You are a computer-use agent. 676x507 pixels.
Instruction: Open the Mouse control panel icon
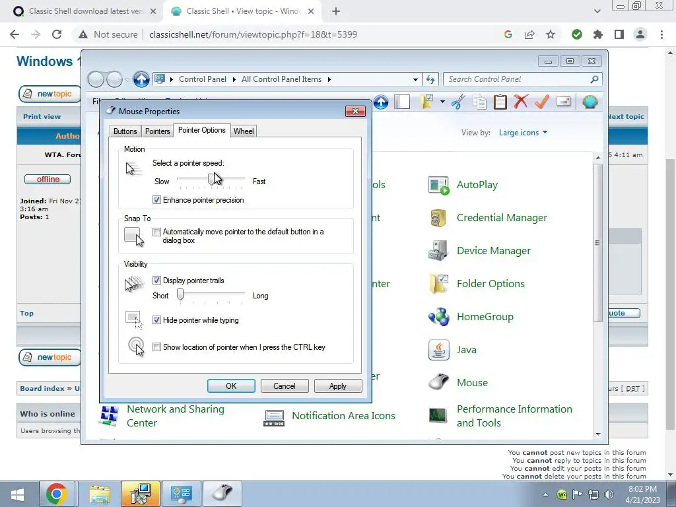(x=439, y=382)
